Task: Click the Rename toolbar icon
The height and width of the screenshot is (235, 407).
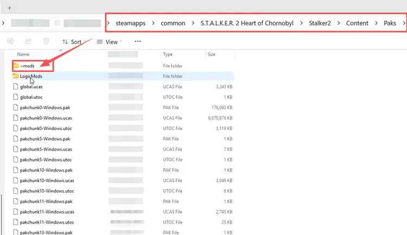Action: tap(10, 41)
